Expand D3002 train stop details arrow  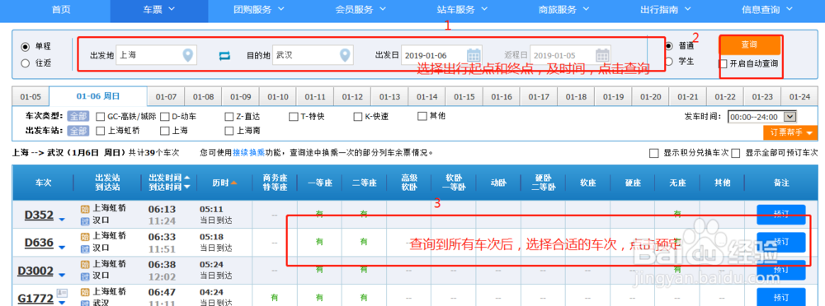click(62, 275)
